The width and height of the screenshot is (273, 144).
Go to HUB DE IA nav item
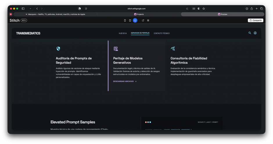123,33
